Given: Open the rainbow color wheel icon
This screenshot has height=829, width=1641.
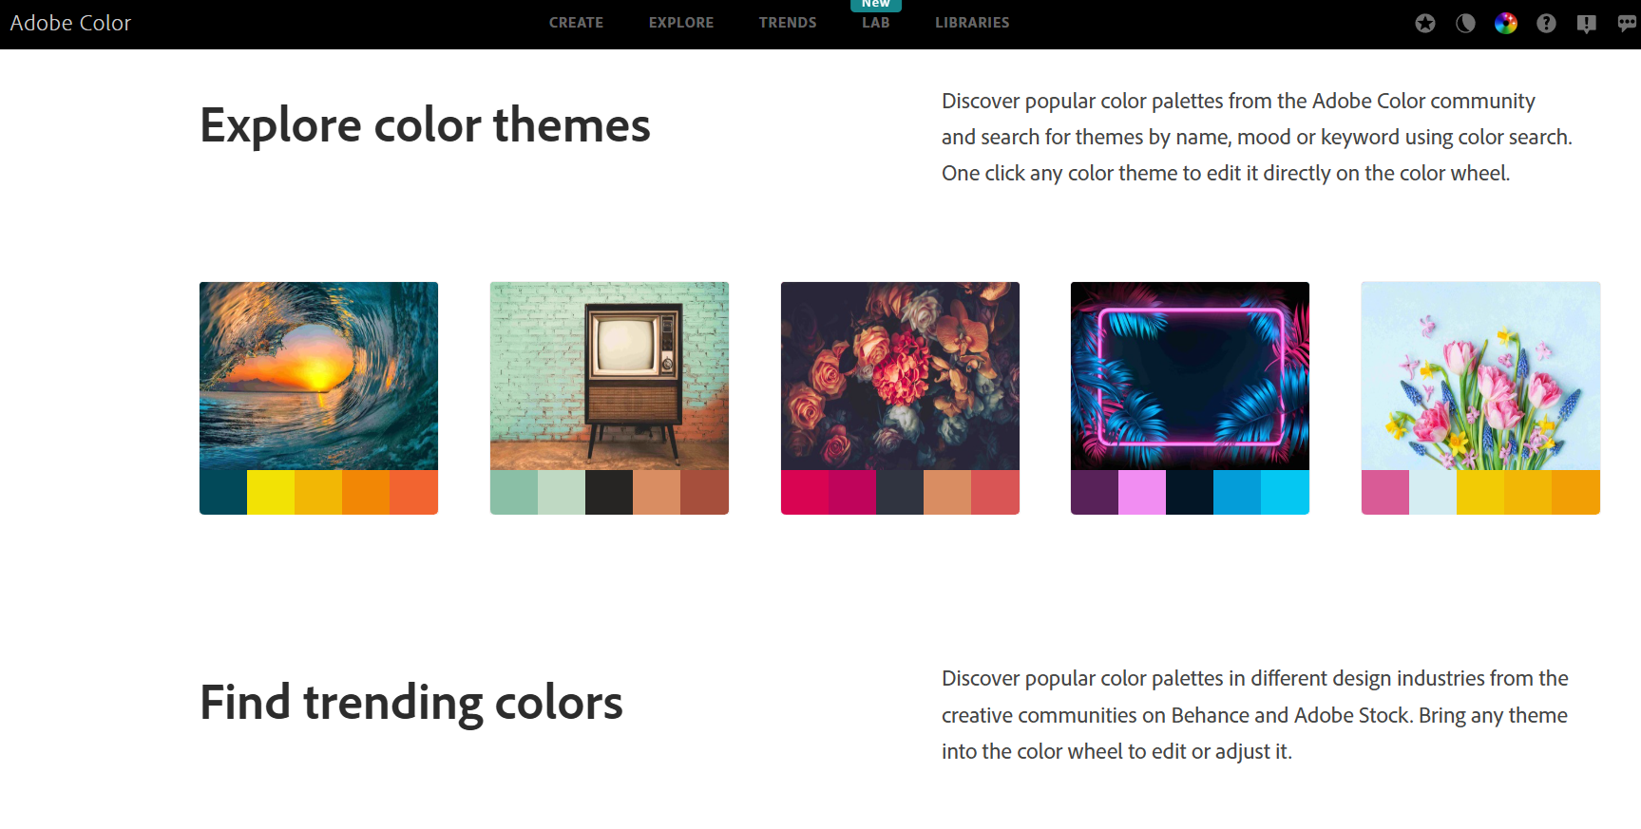Looking at the screenshot, I should [1506, 24].
